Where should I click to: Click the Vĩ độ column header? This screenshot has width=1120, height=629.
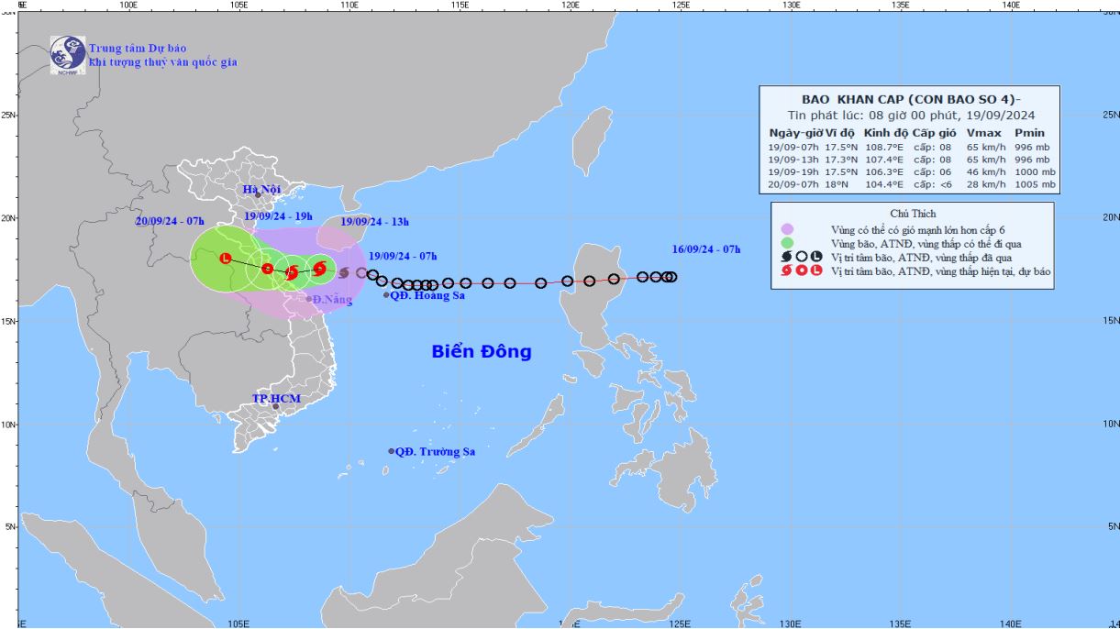click(x=841, y=133)
